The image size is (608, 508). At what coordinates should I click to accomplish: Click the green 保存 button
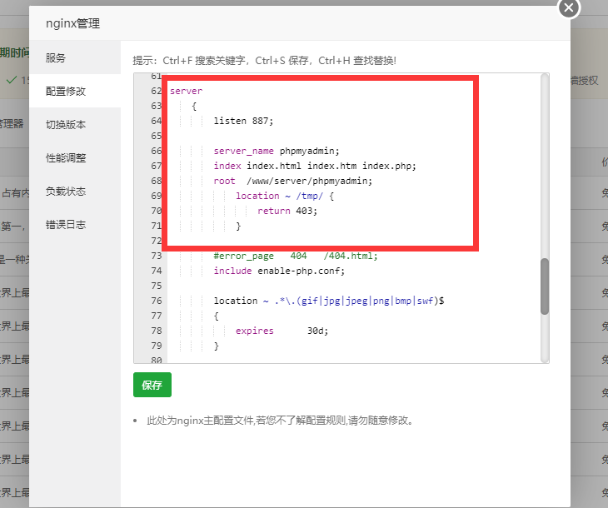tap(152, 385)
